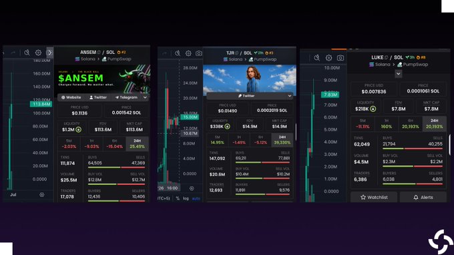Expand the TJR Twitter bar chevron

point(289,96)
